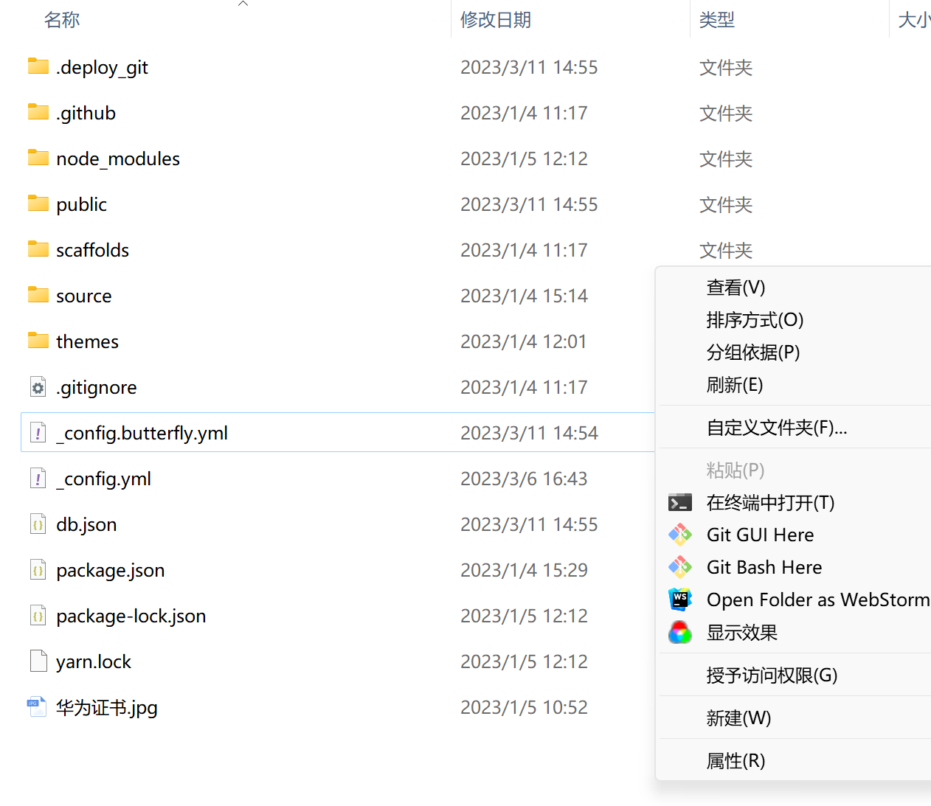This screenshot has height=806, width=931.
Task: Select the public folder icon
Action: point(38,204)
